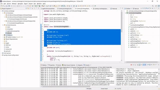Toggle Show Console on Standard Error
The width and height of the screenshot is (160, 90).
[145, 65]
